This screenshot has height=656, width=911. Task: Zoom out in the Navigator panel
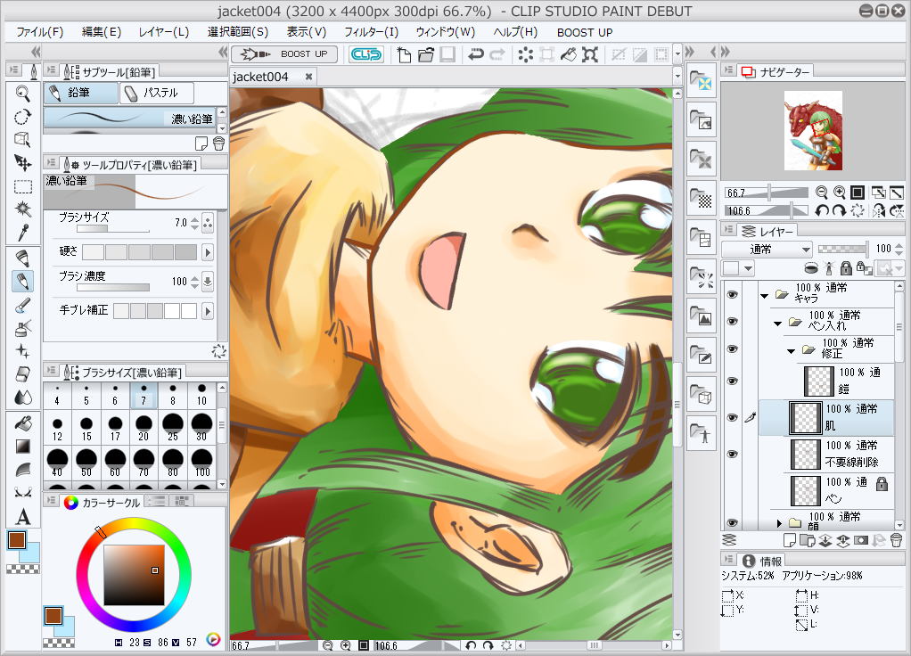821,193
